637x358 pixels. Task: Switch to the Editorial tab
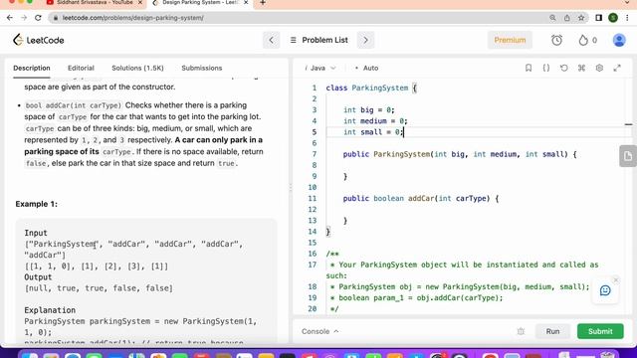click(x=81, y=68)
